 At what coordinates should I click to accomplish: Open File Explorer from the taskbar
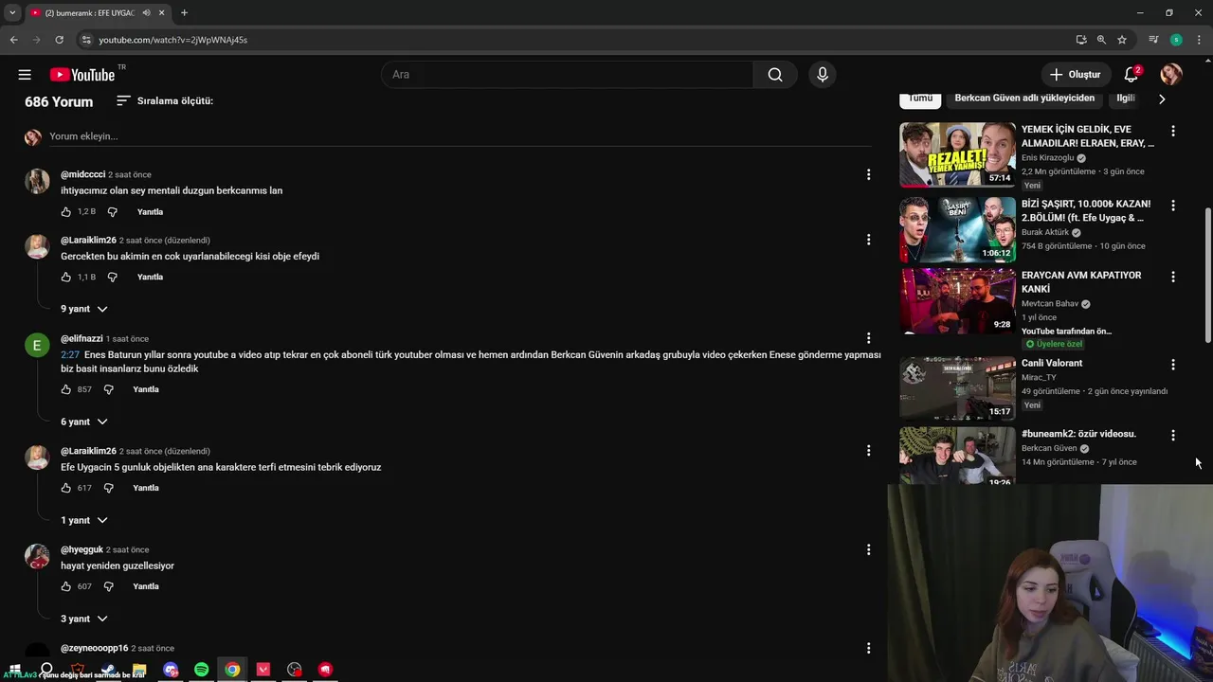139,670
